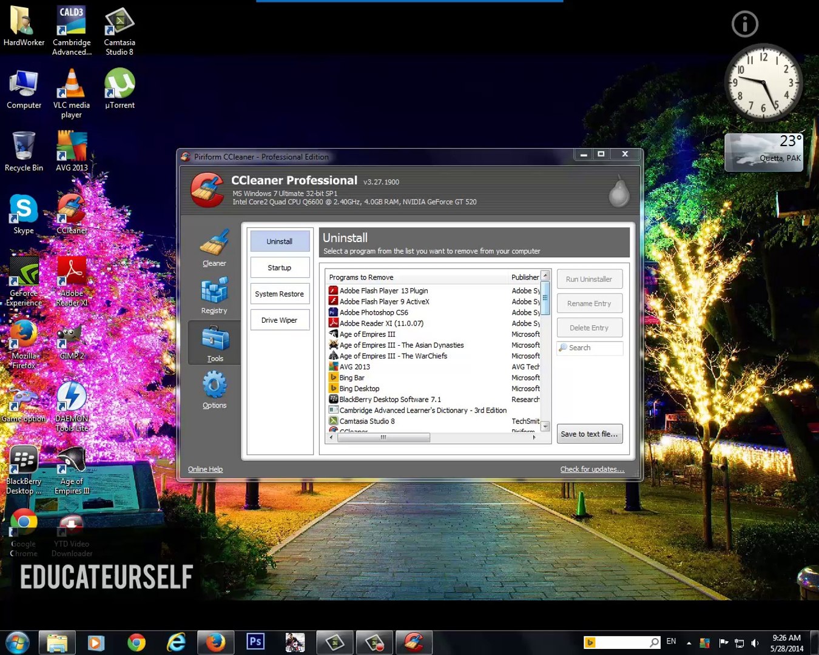Open Photoshop from the taskbar

coord(255,642)
